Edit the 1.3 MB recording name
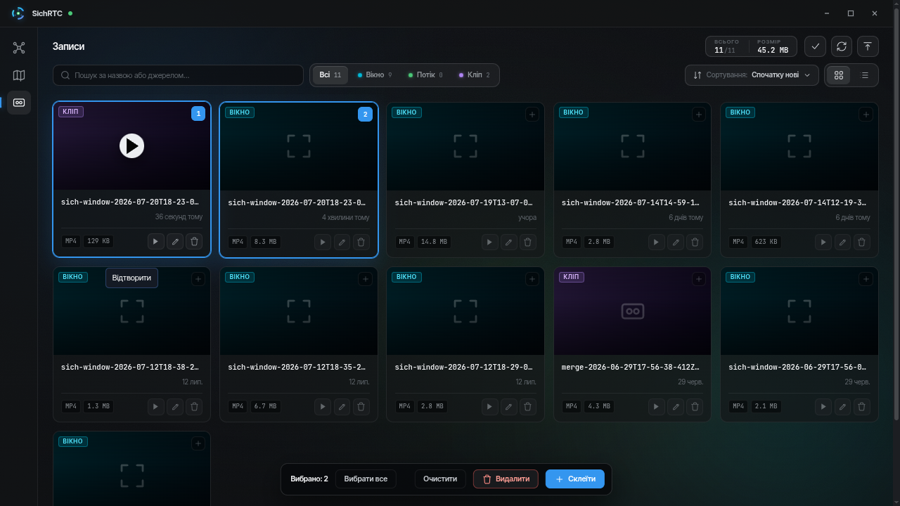Screen dimensions: 900x506 175,406
